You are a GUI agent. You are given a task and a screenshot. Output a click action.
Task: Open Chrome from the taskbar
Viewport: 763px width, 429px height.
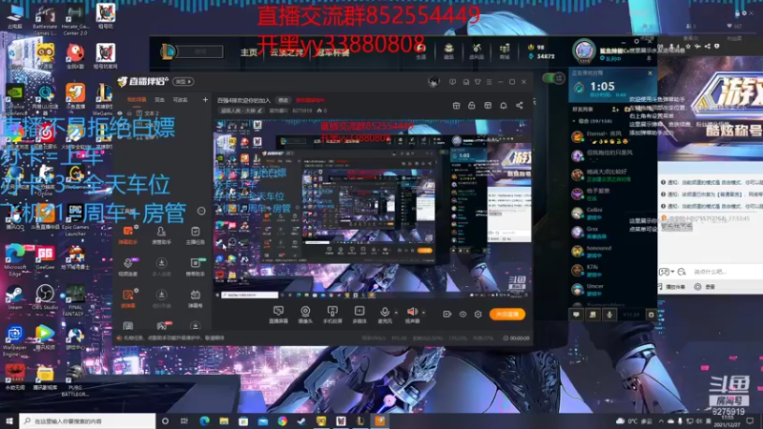pyautogui.click(x=282, y=421)
